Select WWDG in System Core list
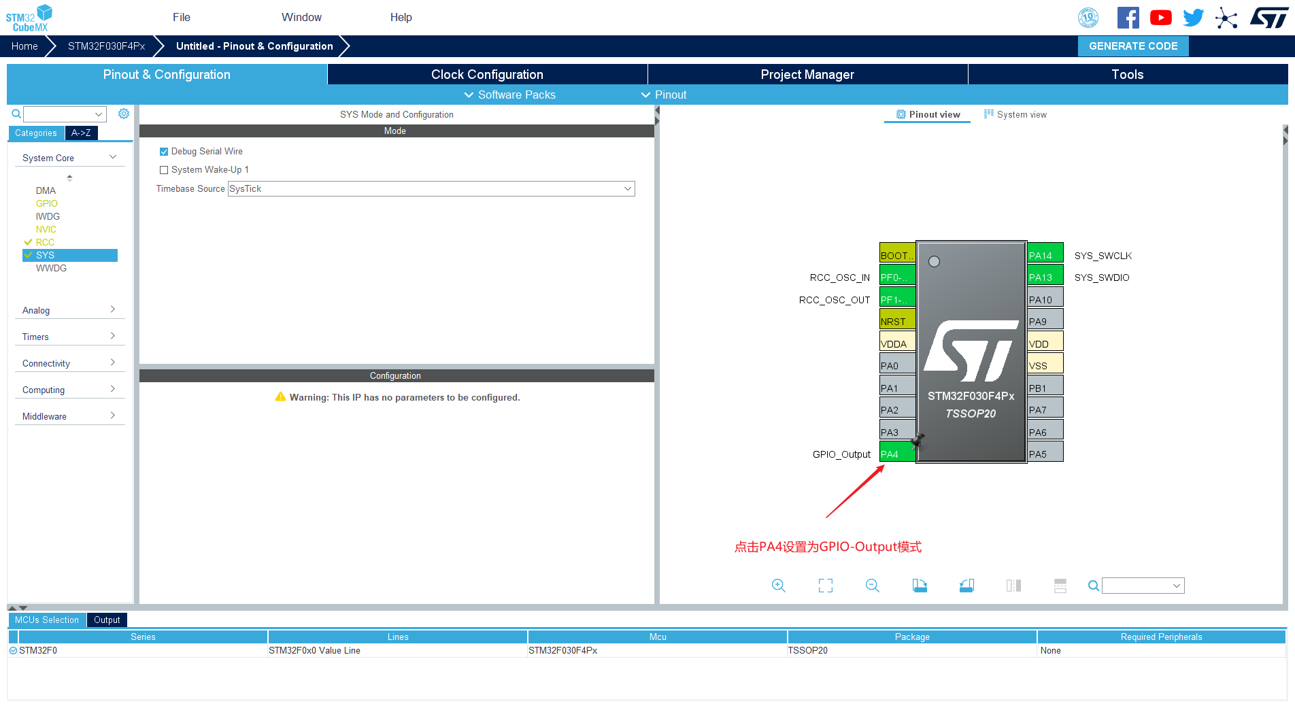The height and width of the screenshot is (708, 1295). click(51, 268)
